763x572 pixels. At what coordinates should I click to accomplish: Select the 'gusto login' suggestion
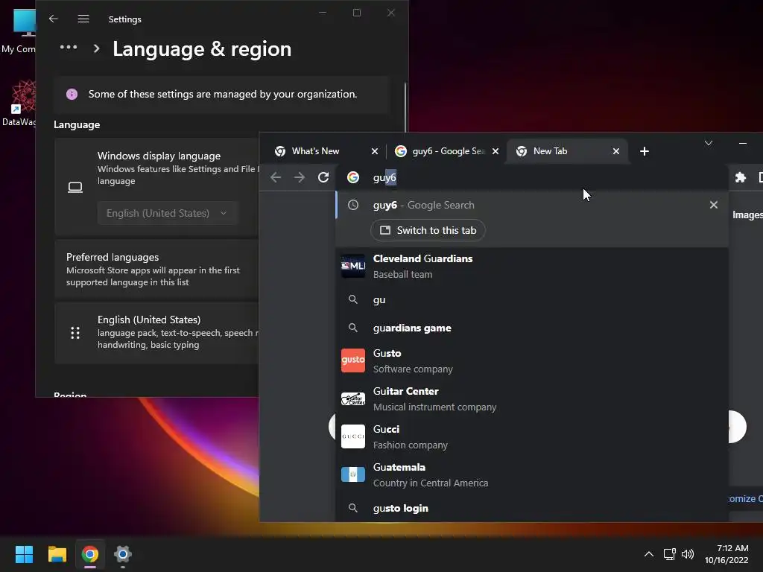coord(532,508)
